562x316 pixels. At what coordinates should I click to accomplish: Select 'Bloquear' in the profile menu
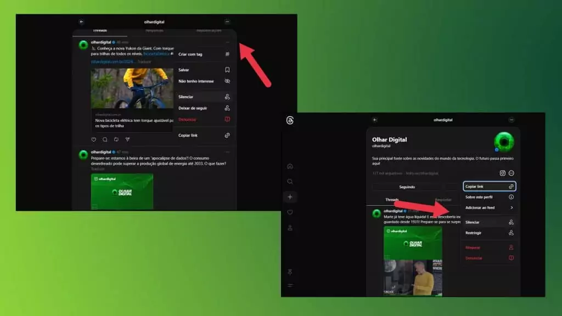tap(489, 247)
